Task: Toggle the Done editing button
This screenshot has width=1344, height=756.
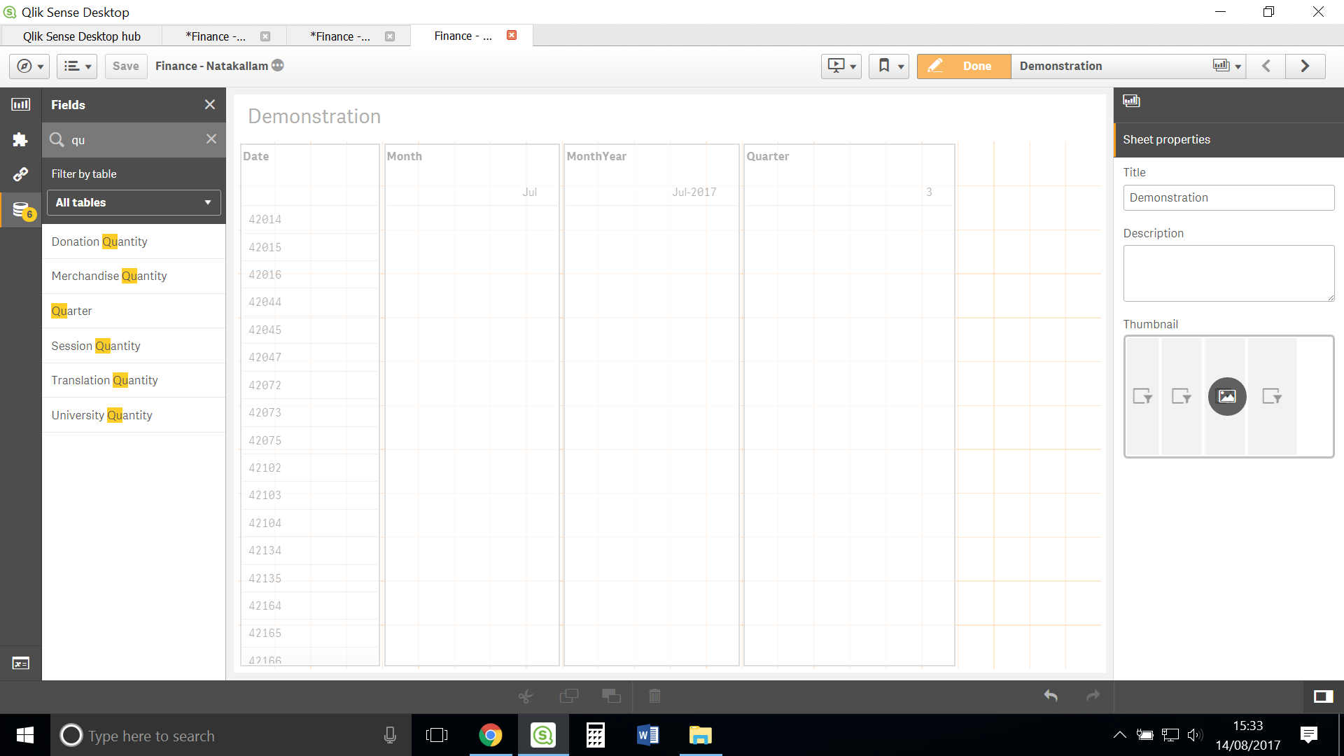Action: (964, 66)
